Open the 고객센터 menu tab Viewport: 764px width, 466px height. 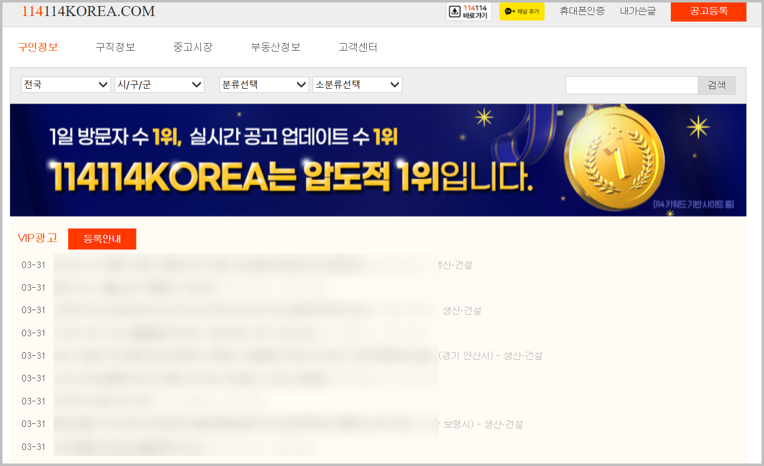[x=358, y=47]
